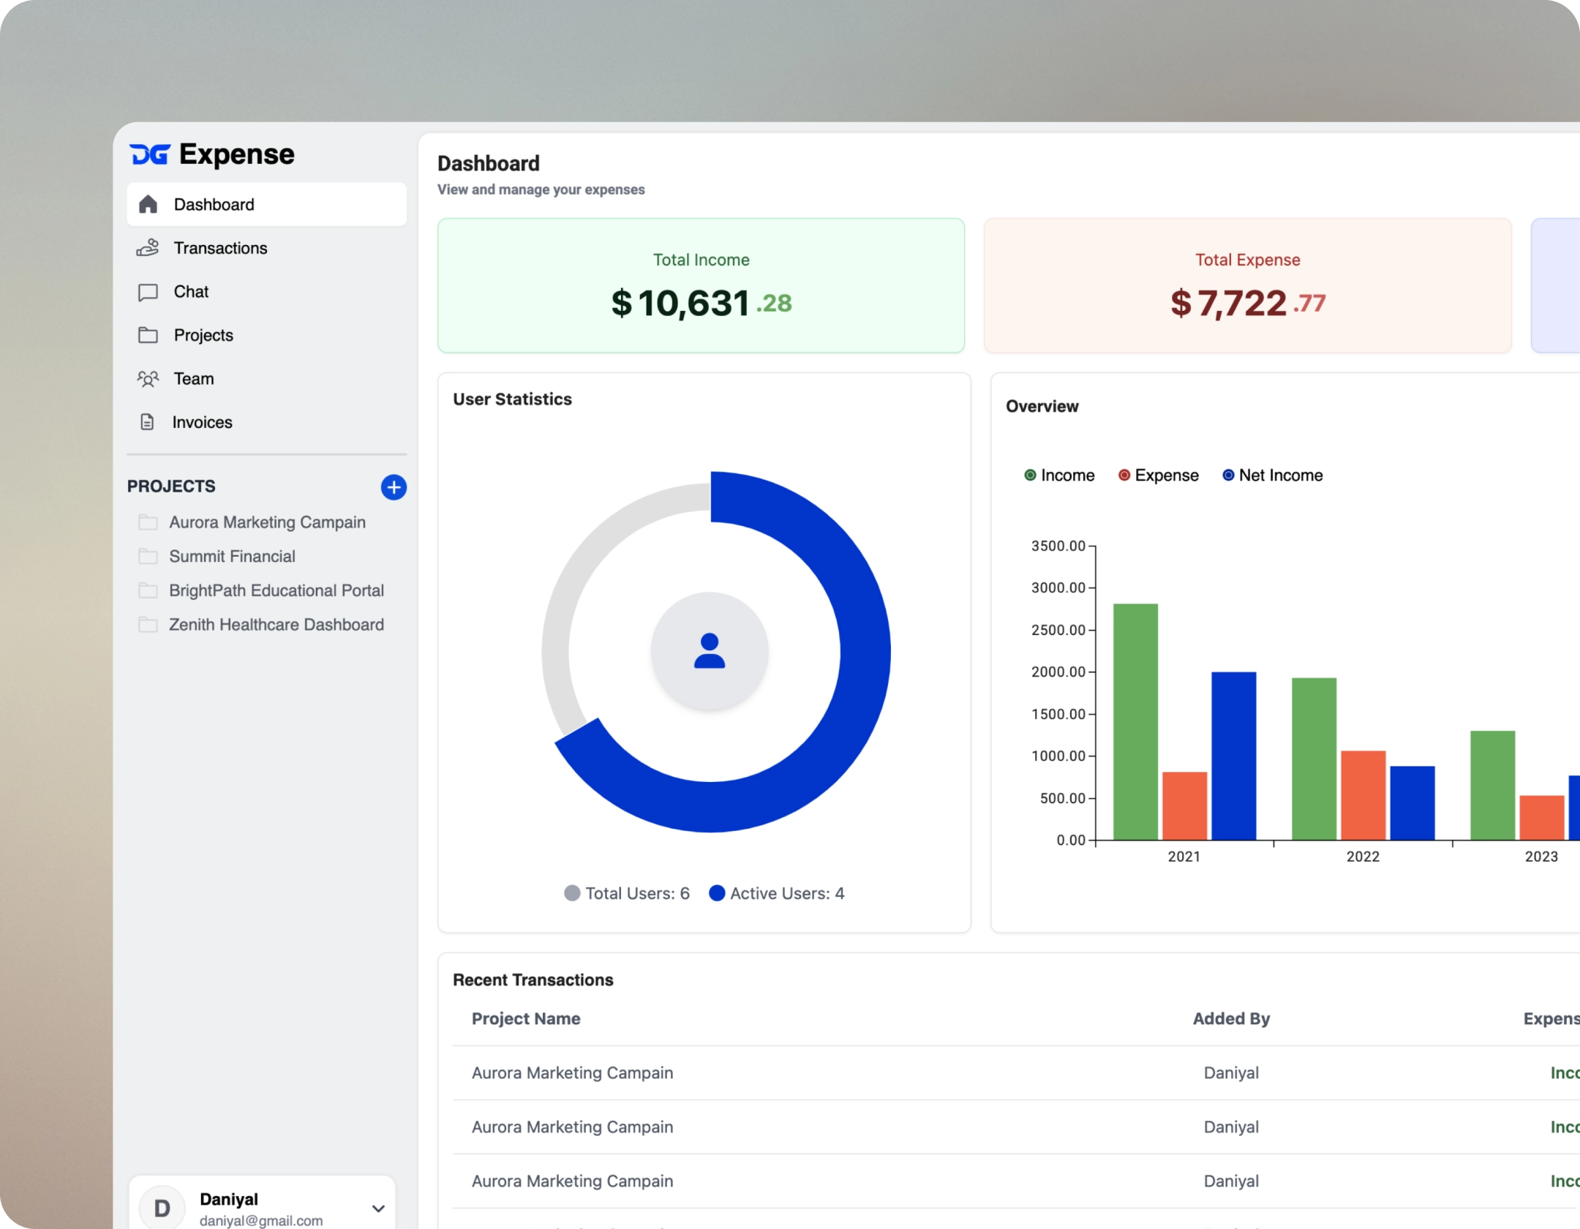Click the Projects folder icon
The image size is (1580, 1229).
(x=148, y=335)
